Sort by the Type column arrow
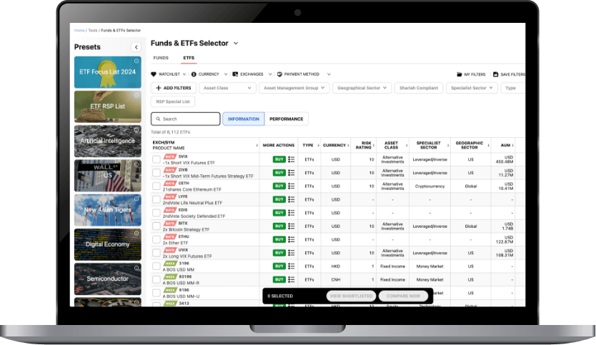The image size is (596, 345). [318, 145]
